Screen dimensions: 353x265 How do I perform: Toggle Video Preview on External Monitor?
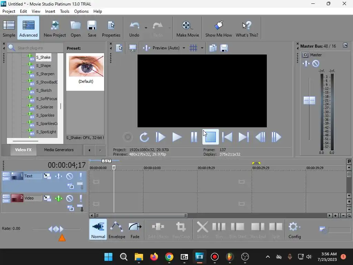point(132,48)
